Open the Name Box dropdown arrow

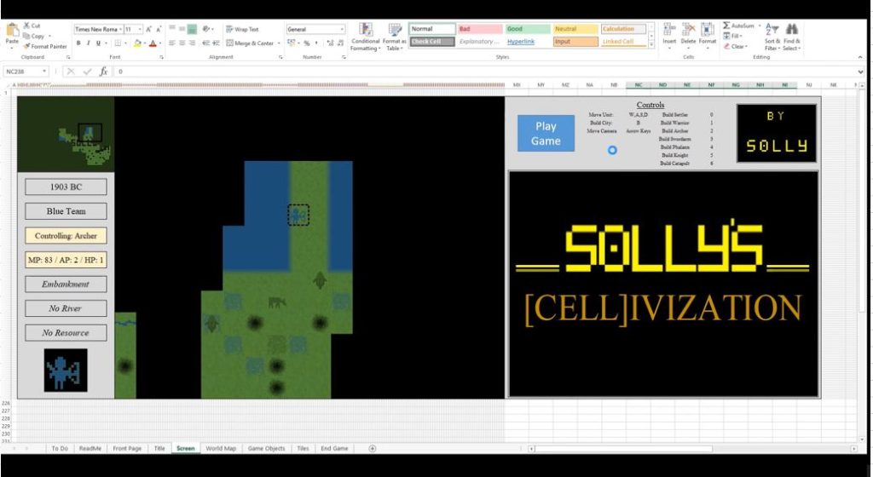coord(44,72)
